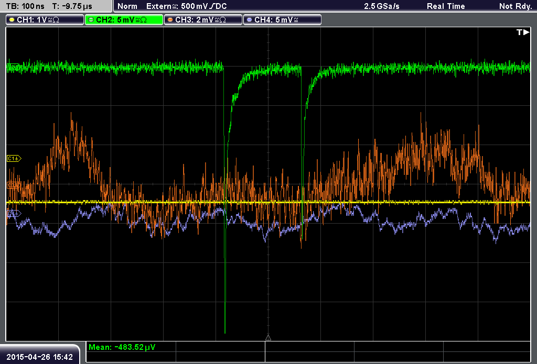Click the Norm trigger mode label
537x364 pixels.
point(127,6)
